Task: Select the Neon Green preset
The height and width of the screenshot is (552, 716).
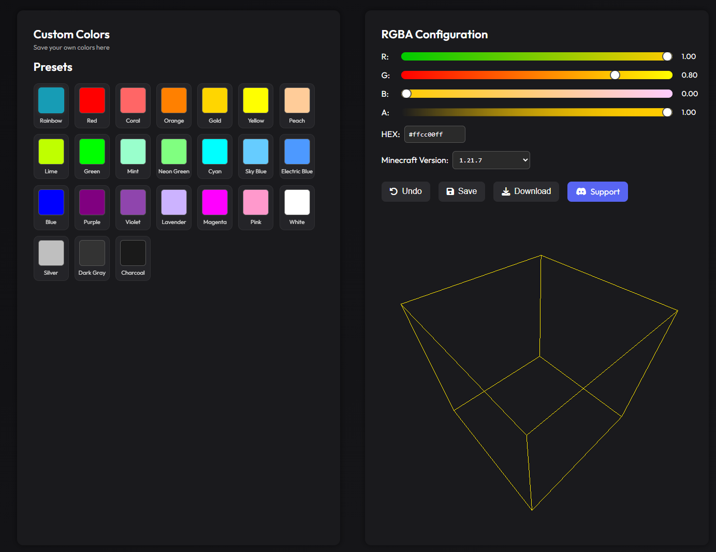Action: (x=173, y=151)
